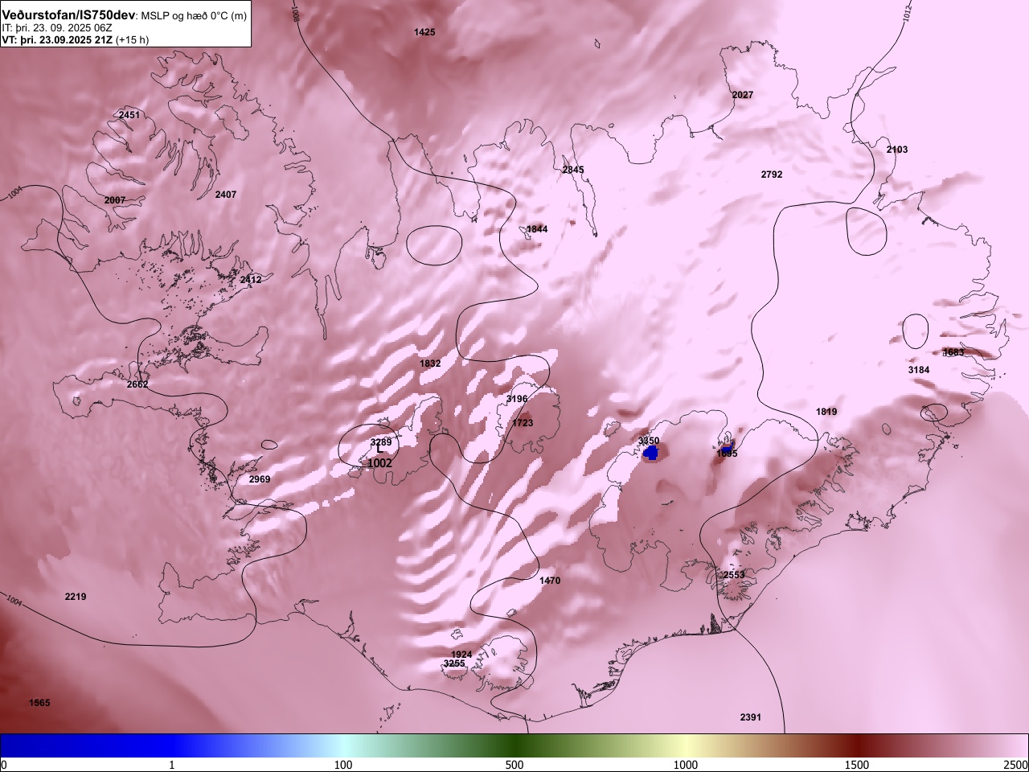Click the '100' tick on color scale
Screen dimensions: 1029x772
(343, 765)
